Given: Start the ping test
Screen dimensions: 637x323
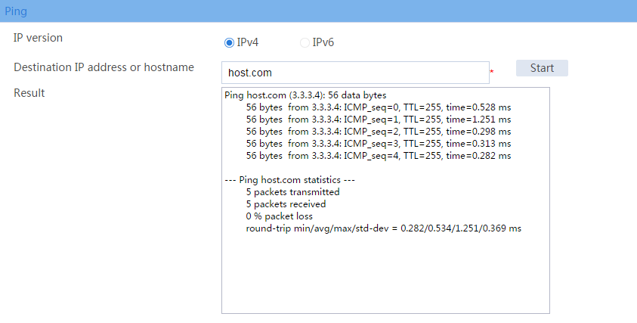Looking at the screenshot, I should click(542, 68).
